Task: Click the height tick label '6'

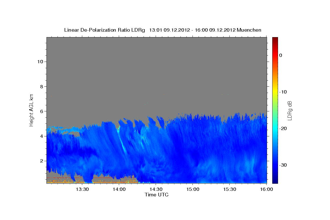Action: point(41,111)
